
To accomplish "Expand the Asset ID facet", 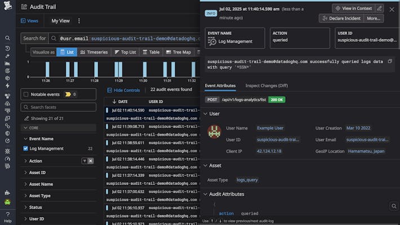I will click(25, 173).
